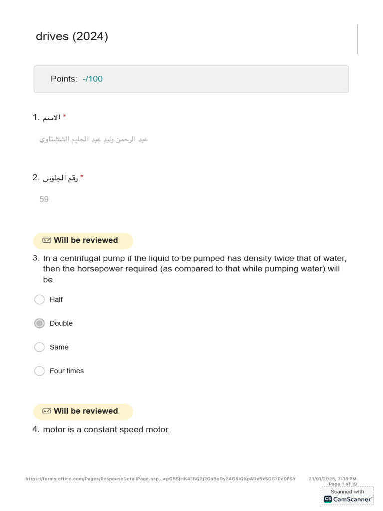This screenshot has width=383, height=511.
Task: Click the second Will be reviewed badge
Action: (x=83, y=411)
